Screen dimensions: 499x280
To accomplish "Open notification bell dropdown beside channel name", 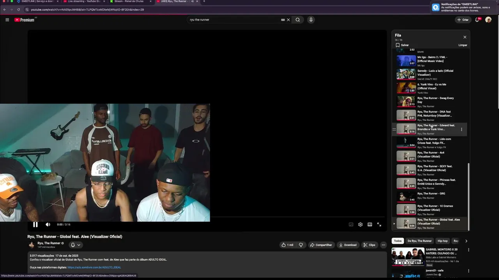I will point(75,245).
